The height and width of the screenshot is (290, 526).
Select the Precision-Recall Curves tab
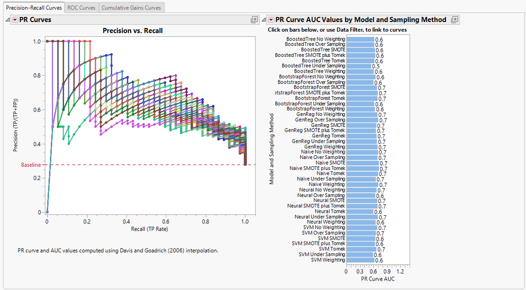[x=34, y=7]
